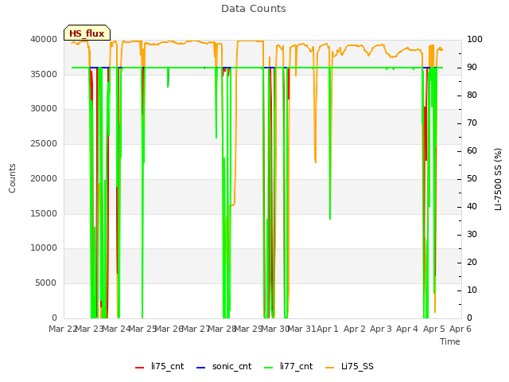Click the 10 right axis tick label
509x382 pixels.
(x=472, y=290)
